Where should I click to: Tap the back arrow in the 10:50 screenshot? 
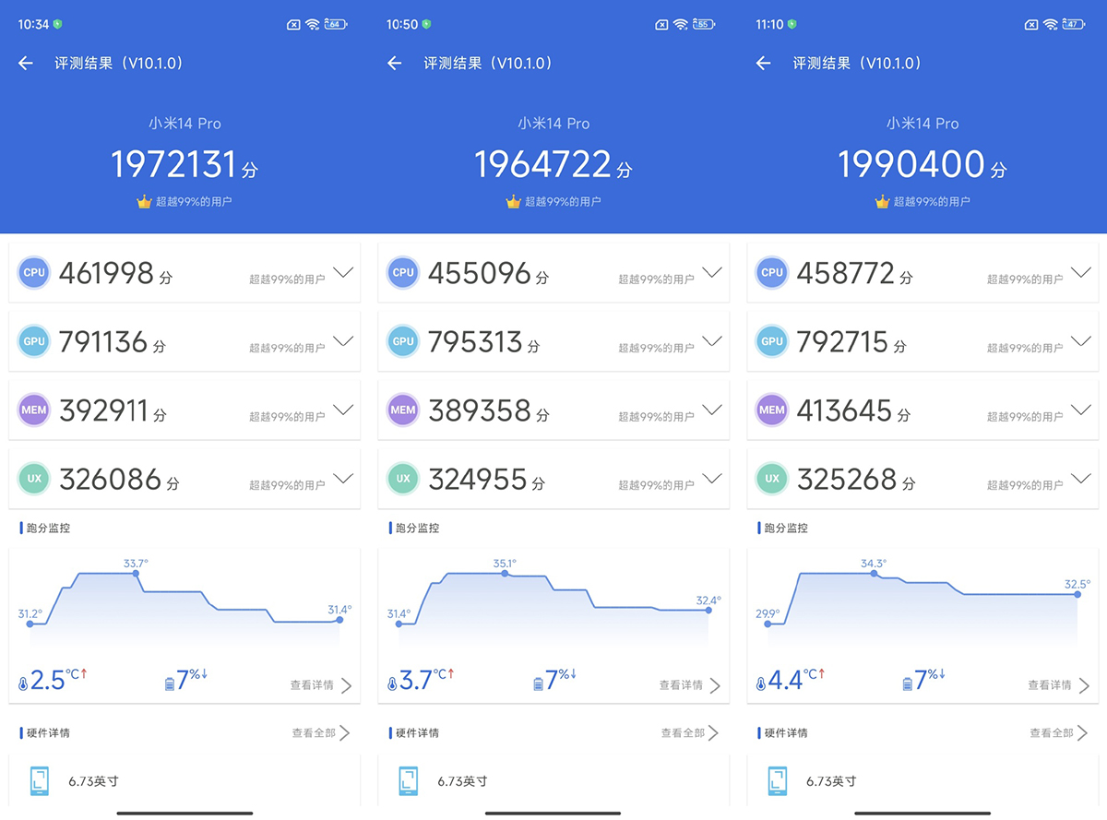pyautogui.click(x=395, y=63)
